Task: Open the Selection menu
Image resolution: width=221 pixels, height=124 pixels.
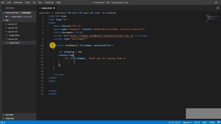Action: pos(18,2)
